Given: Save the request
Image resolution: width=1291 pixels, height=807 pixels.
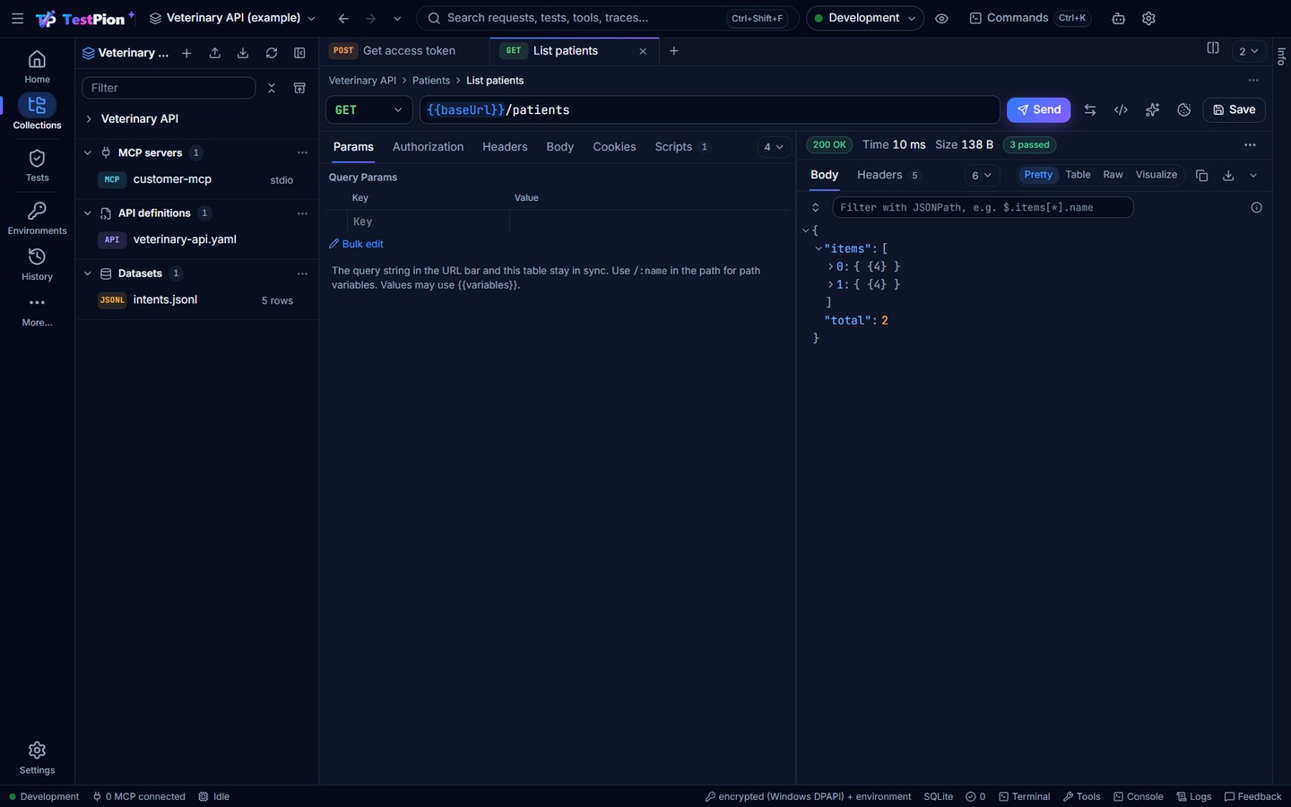Looking at the screenshot, I should [x=1234, y=109].
